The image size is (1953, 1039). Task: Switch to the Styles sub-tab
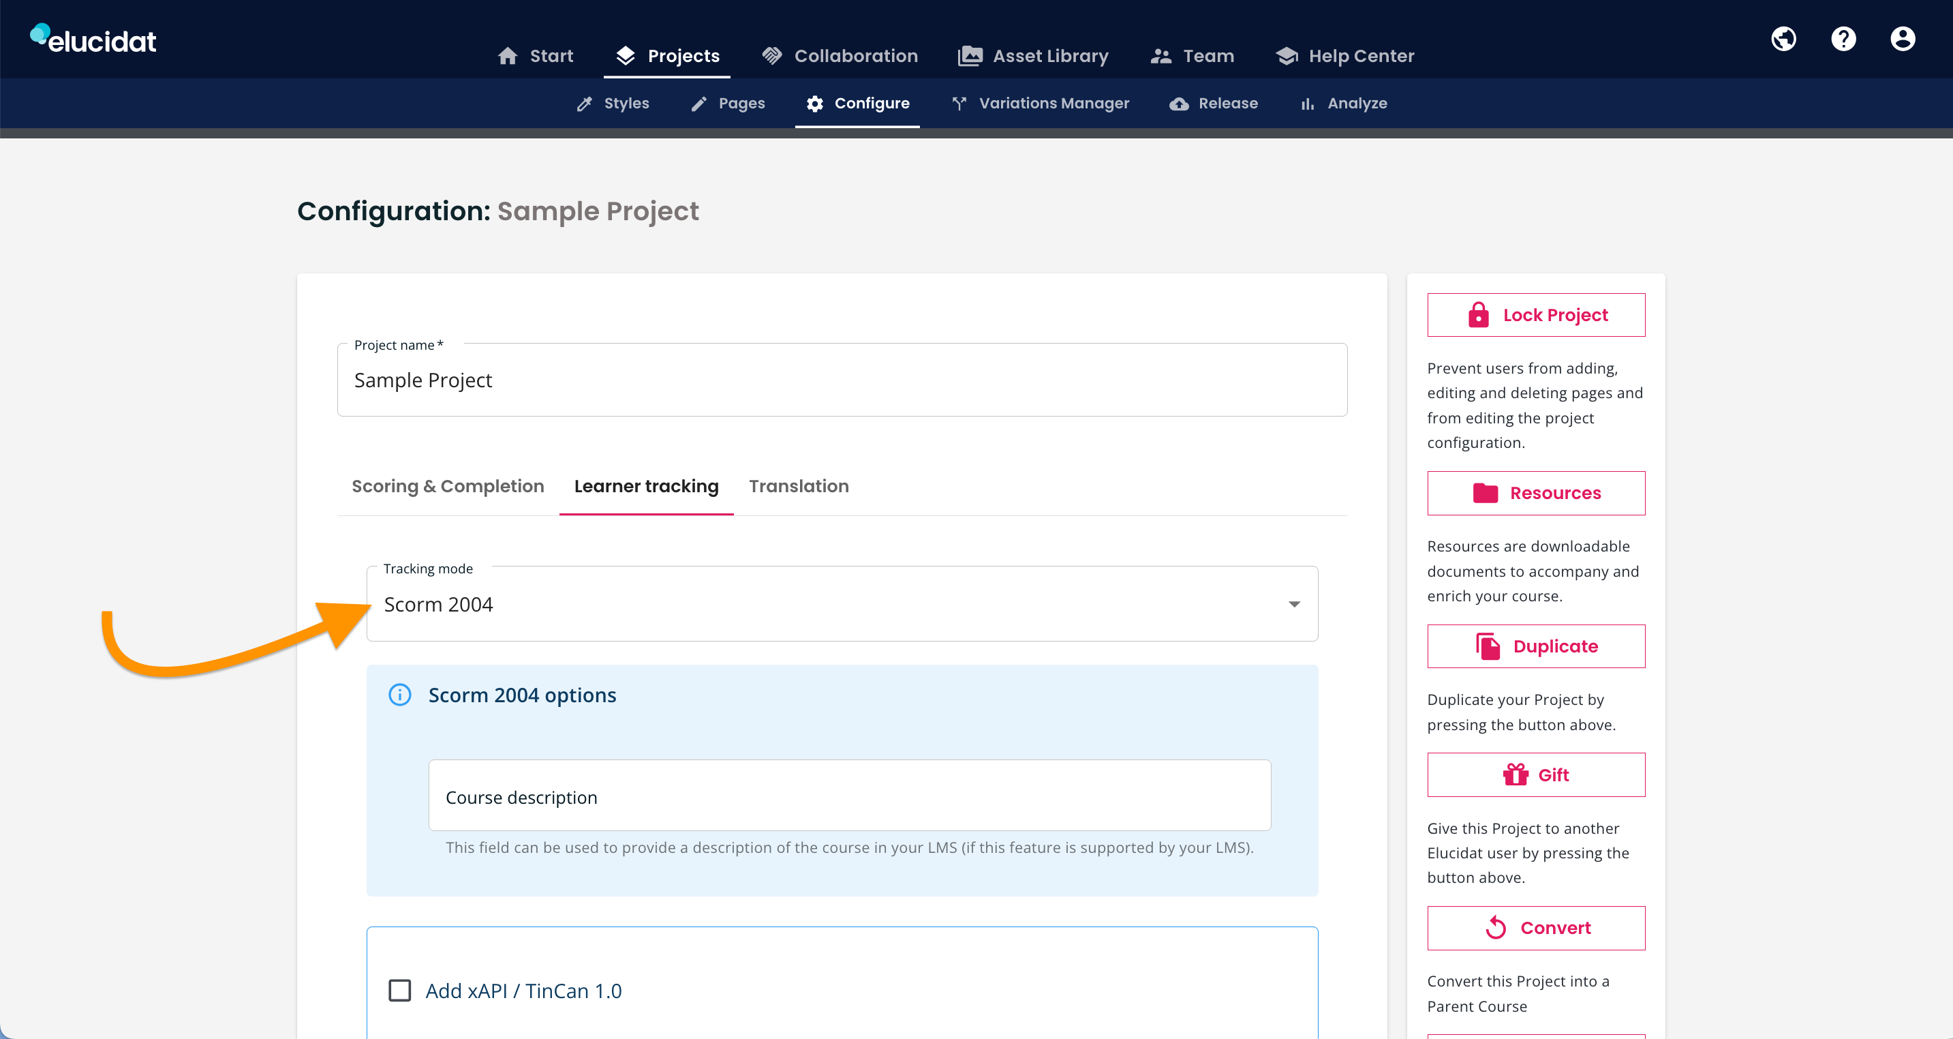pyautogui.click(x=613, y=104)
